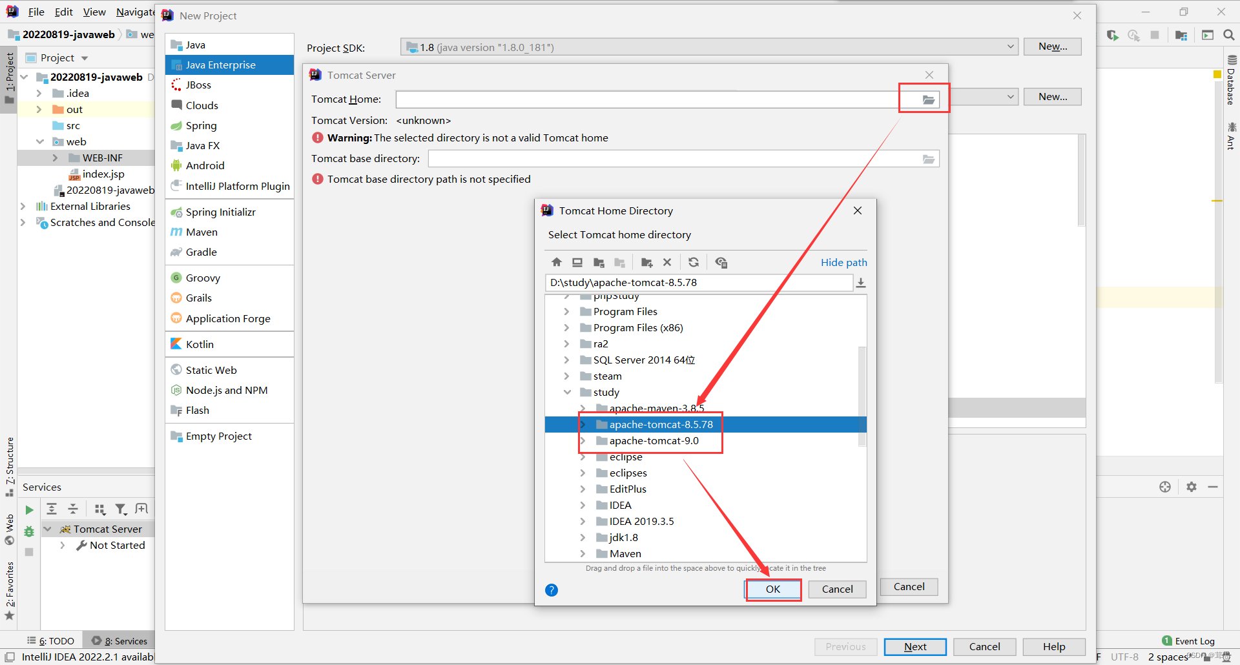Open 2: Favorites side tab
Image resolution: width=1240 pixels, height=665 pixels.
pyautogui.click(x=10, y=590)
